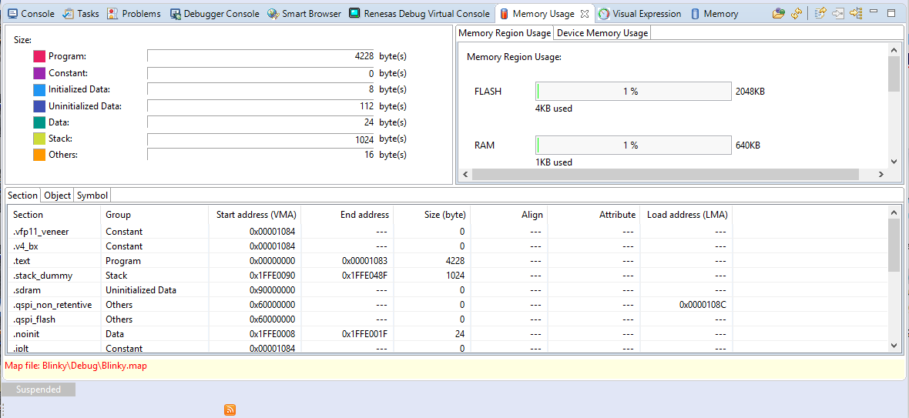Click the export list icon in toolbar
This screenshot has height=418, width=909.
(820, 13)
